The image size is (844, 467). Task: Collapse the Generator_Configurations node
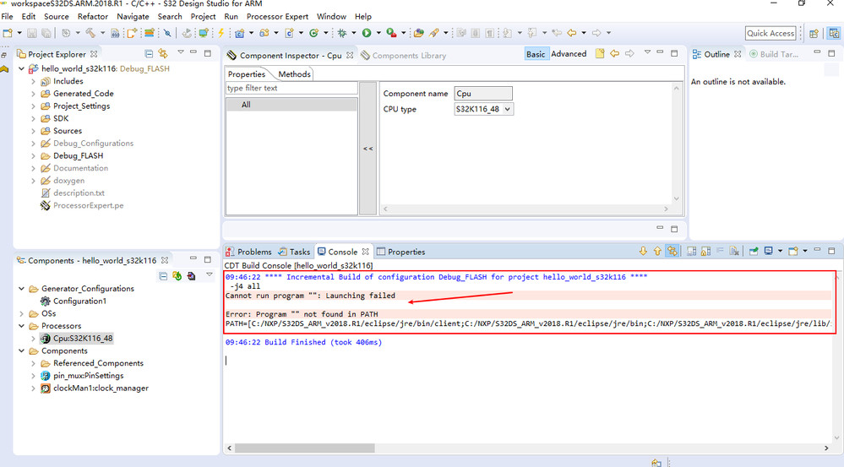(x=21, y=288)
